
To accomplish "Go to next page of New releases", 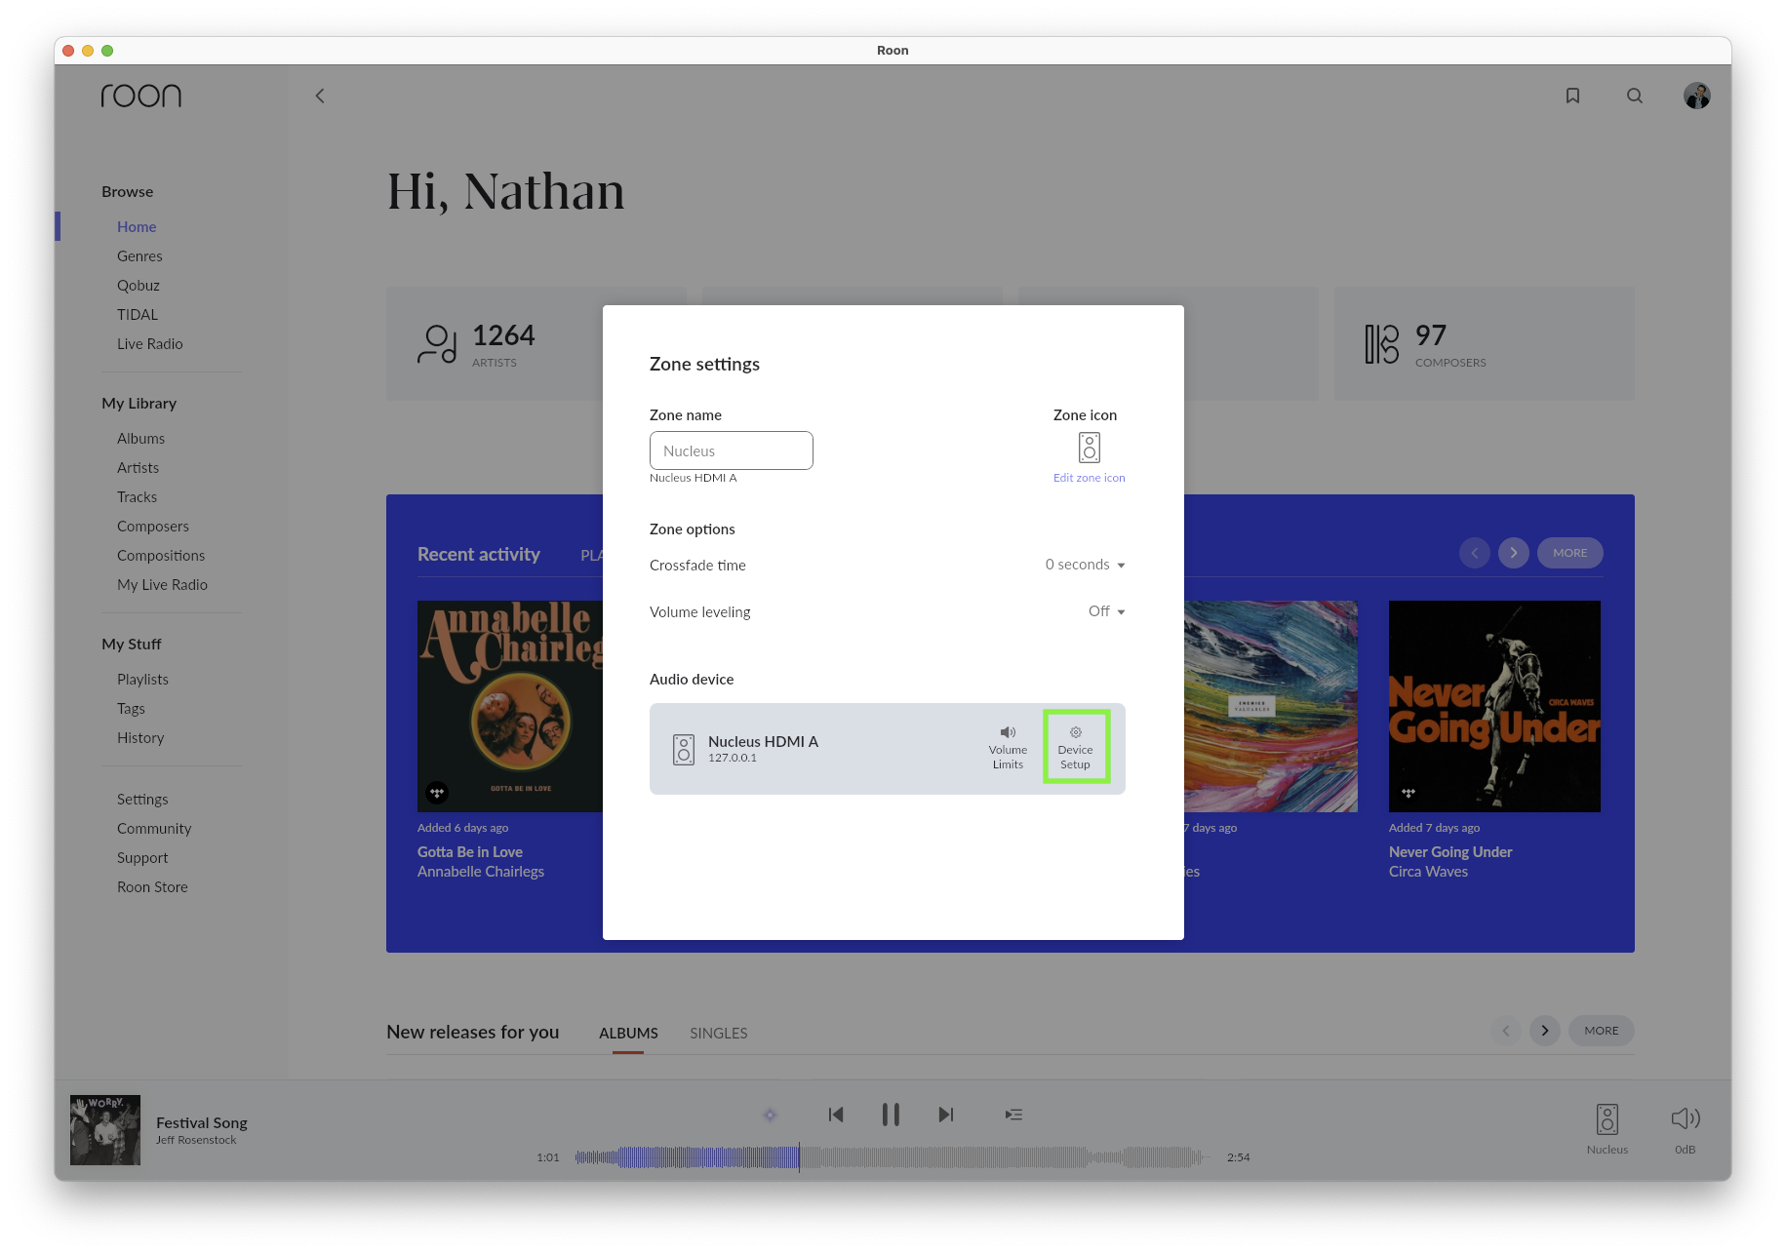I will pos(1544,1031).
